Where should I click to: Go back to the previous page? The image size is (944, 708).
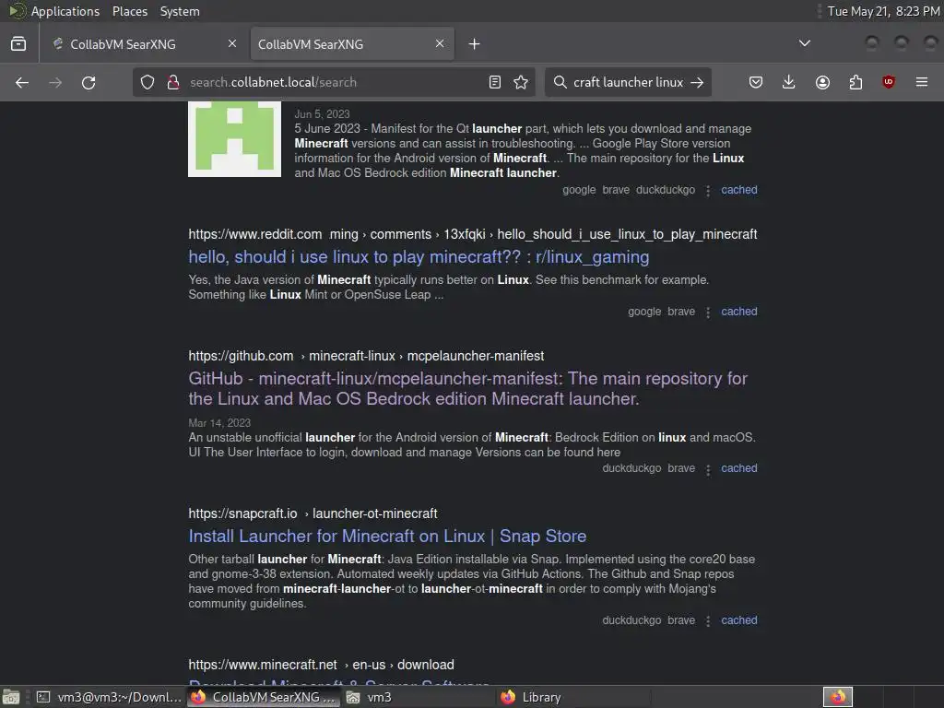click(x=22, y=82)
